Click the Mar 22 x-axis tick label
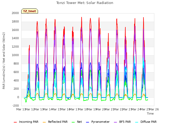 118,109
